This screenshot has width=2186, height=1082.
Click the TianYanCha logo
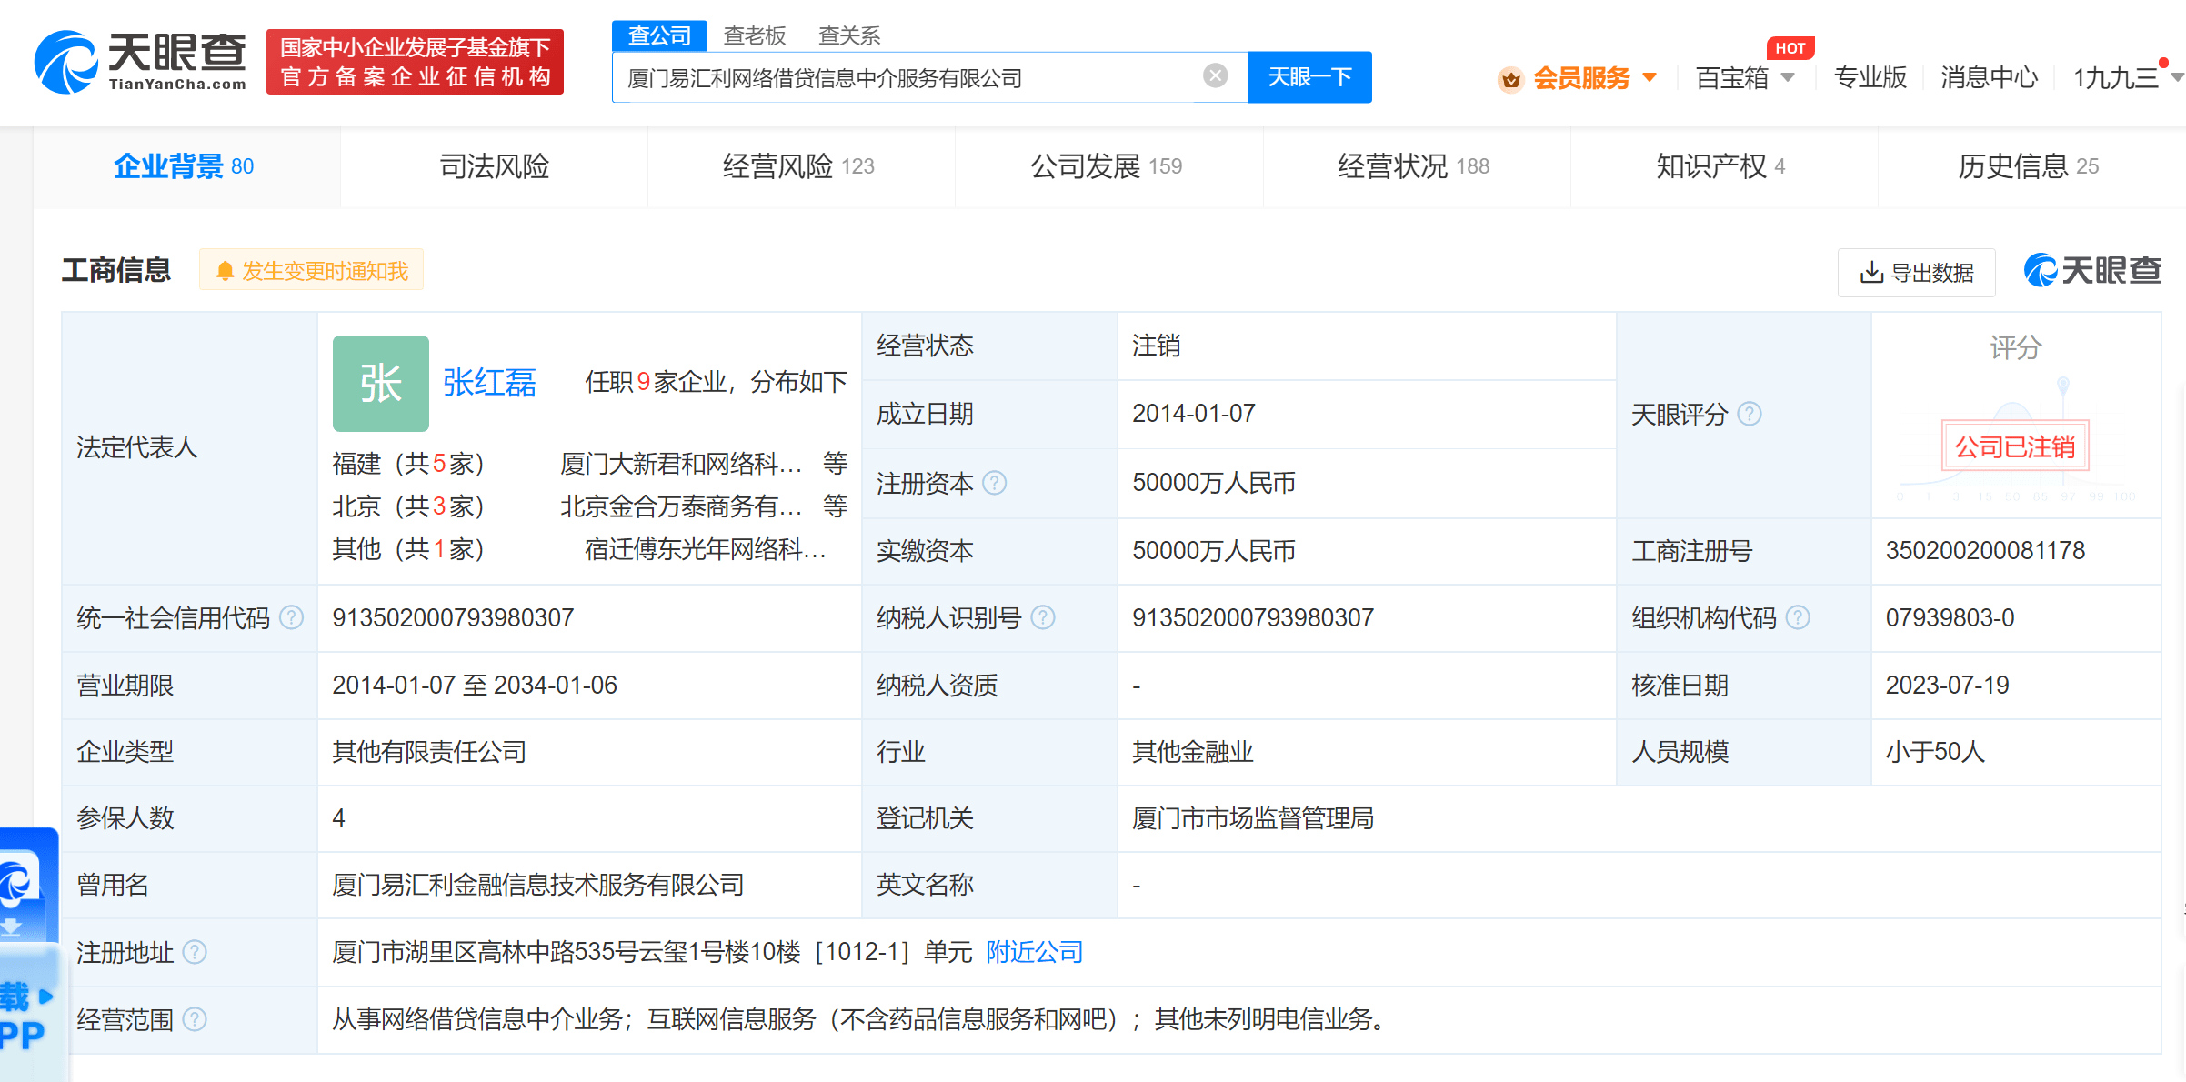(x=140, y=62)
